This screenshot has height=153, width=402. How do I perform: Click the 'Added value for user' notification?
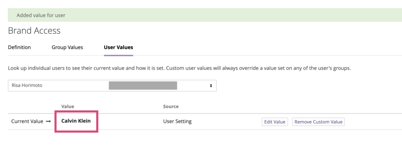pyautogui.click(x=205, y=15)
